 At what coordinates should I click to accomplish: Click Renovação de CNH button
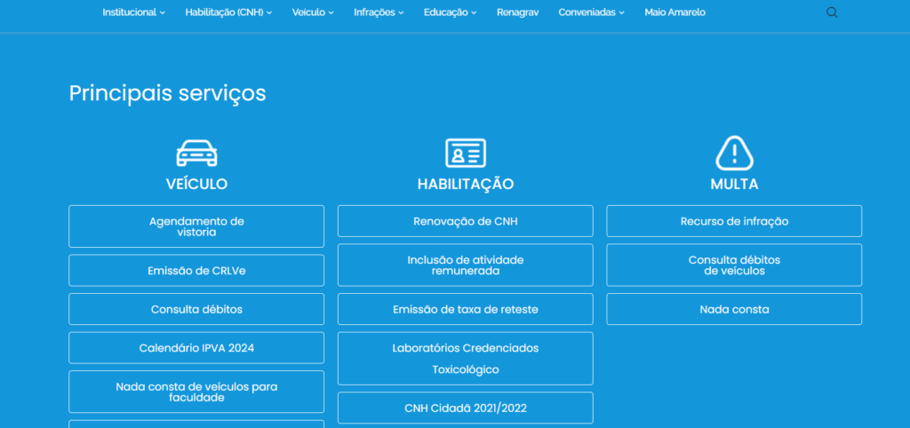point(466,221)
